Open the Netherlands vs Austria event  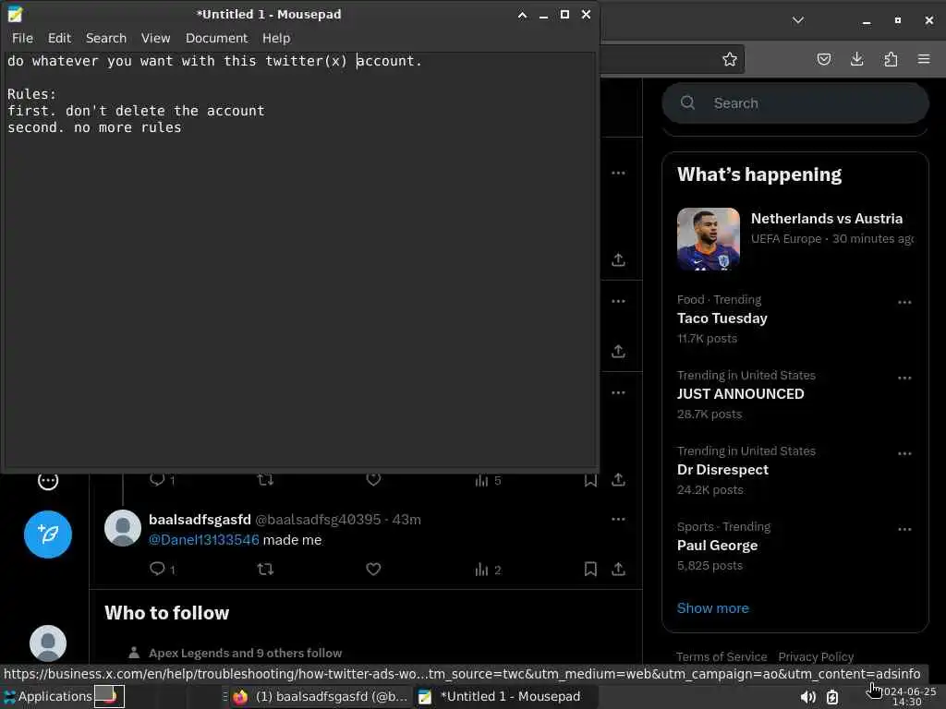click(827, 219)
